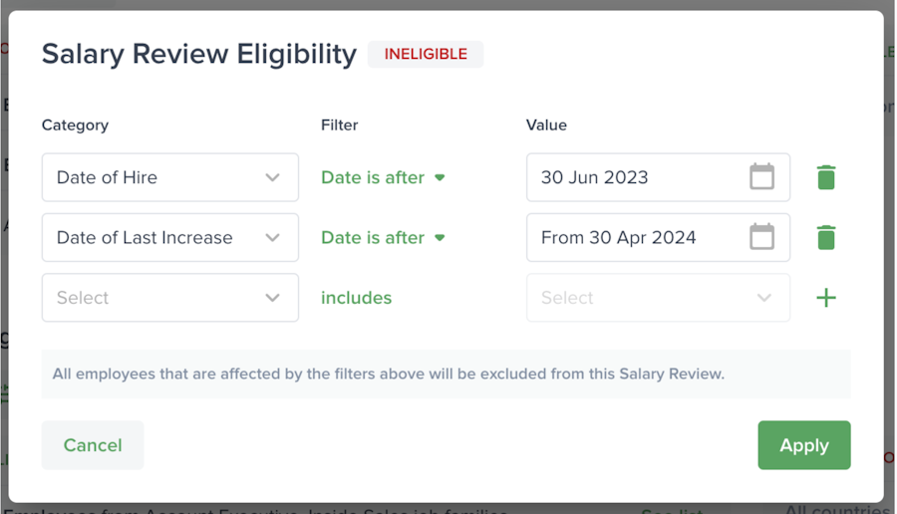Click the Salary Review Eligibility title
The height and width of the screenshot is (514, 897).
(x=198, y=54)
